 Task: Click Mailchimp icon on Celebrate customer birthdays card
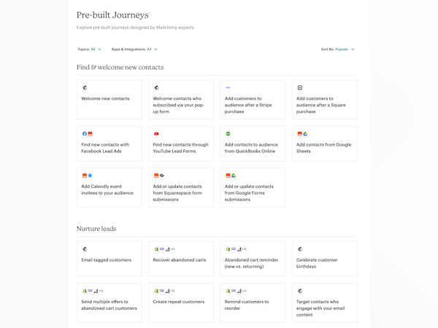point(299,249)
